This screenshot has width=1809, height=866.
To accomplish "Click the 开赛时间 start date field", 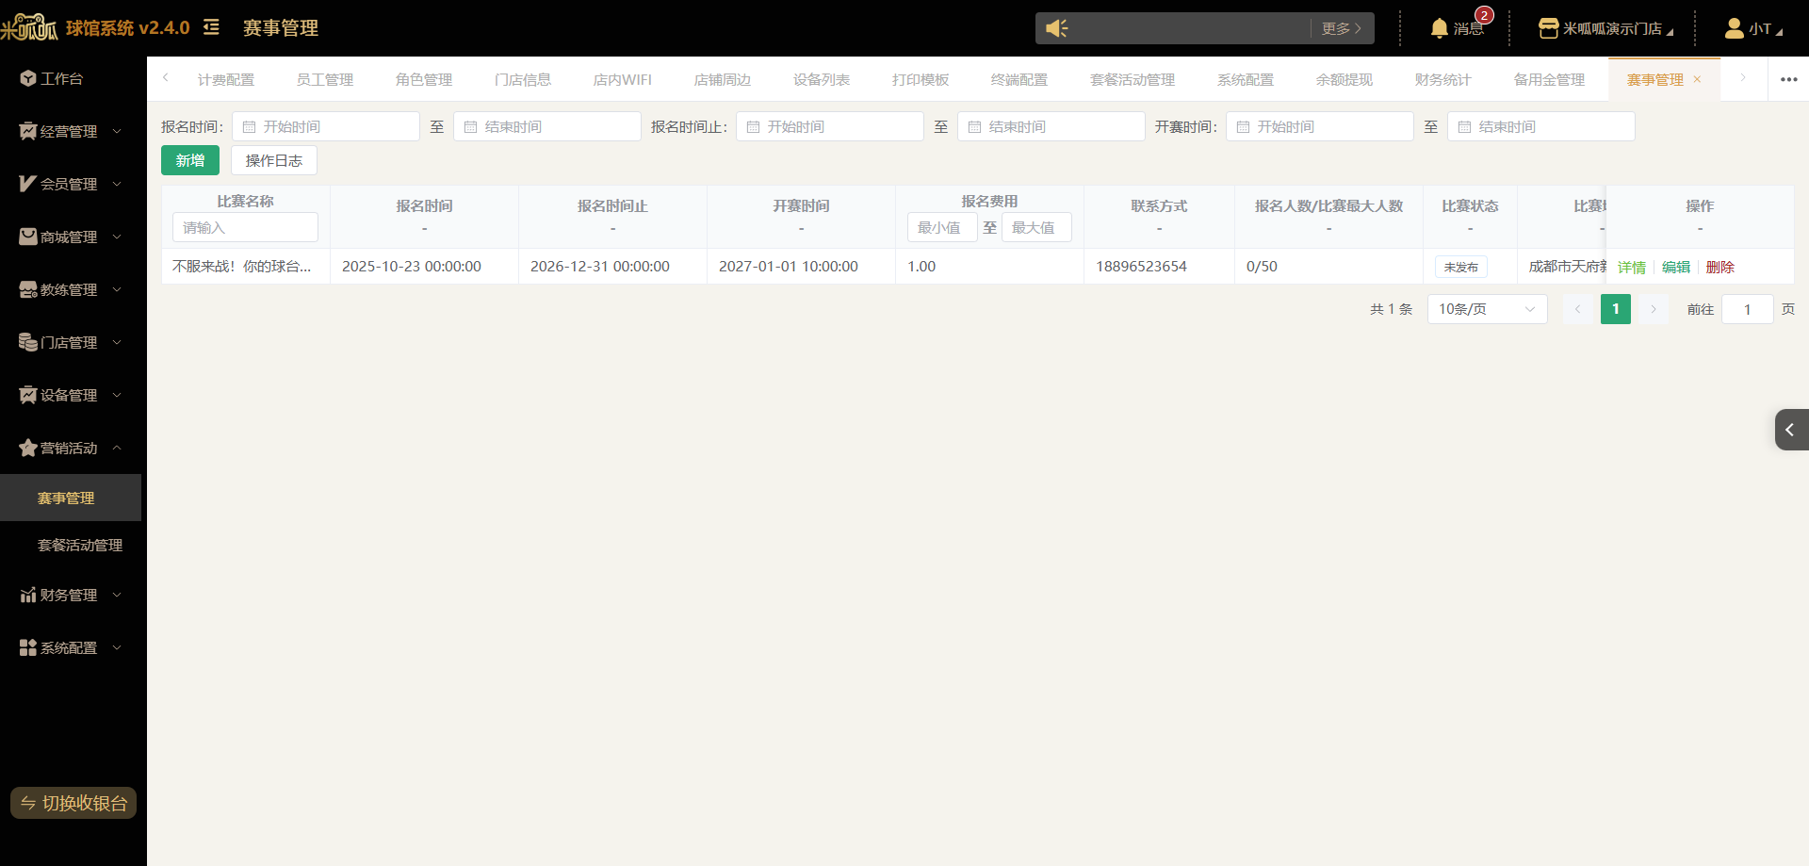I will [x=1320, y=126].
